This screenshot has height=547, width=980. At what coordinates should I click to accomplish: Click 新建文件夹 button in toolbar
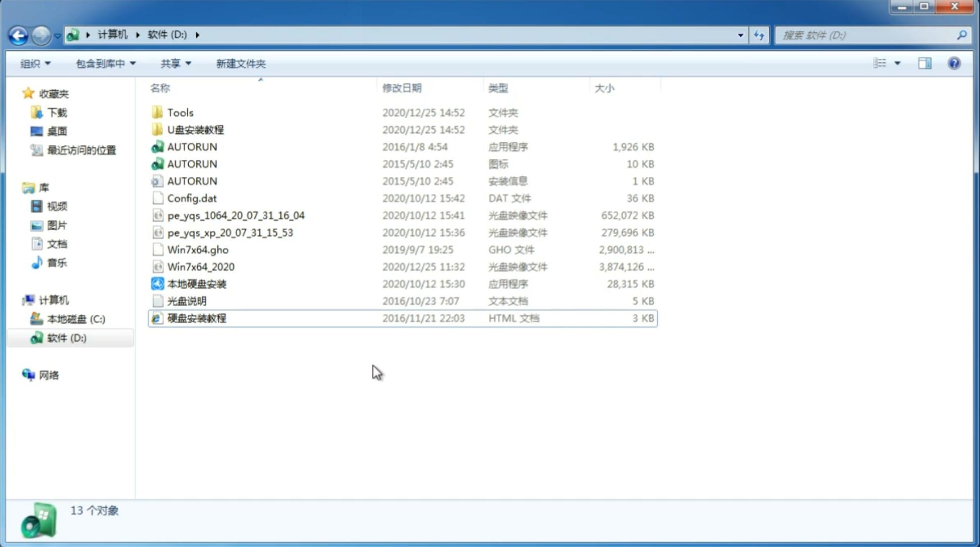[x=240, y=63]
